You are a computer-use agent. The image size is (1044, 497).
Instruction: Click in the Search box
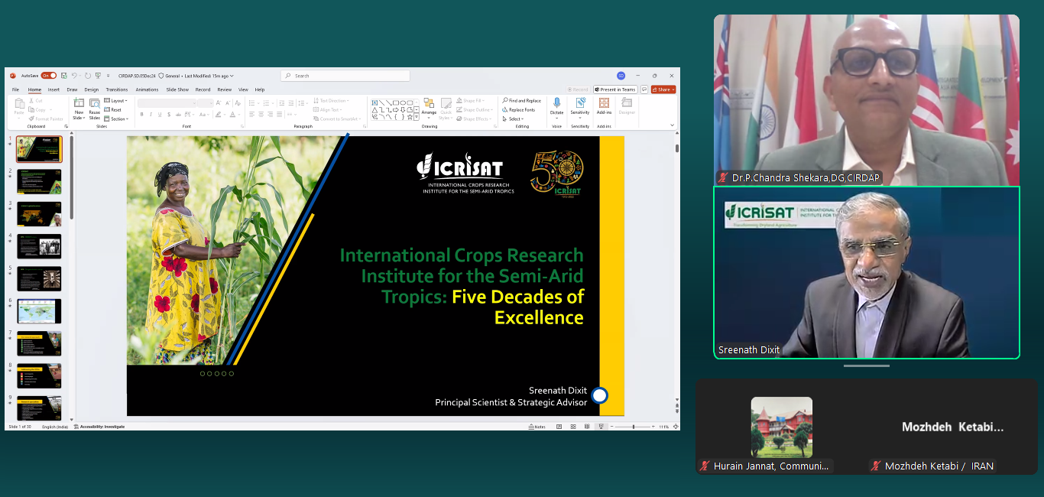345,76
